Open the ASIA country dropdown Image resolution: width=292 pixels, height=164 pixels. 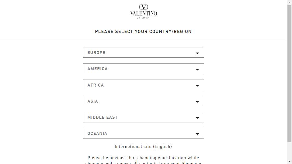coord(143,101)
